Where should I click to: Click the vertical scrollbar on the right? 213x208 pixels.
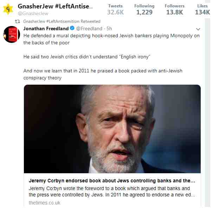point(207,113)
